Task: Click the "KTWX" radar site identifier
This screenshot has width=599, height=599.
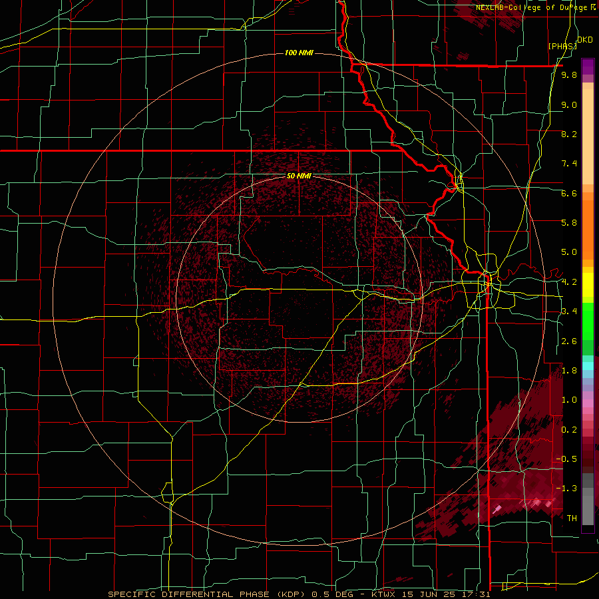Action: 385,594
